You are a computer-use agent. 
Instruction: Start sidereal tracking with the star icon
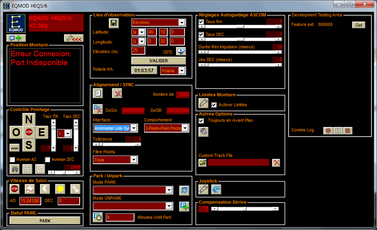pyautogui.click(x=30, y=189)
